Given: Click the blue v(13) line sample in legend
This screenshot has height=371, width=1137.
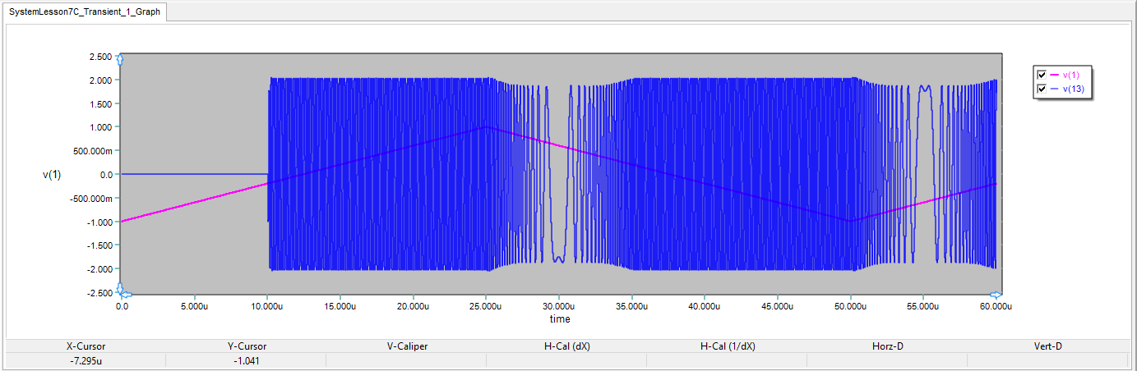Looking at the screenshot, I should pos(1055,89).
